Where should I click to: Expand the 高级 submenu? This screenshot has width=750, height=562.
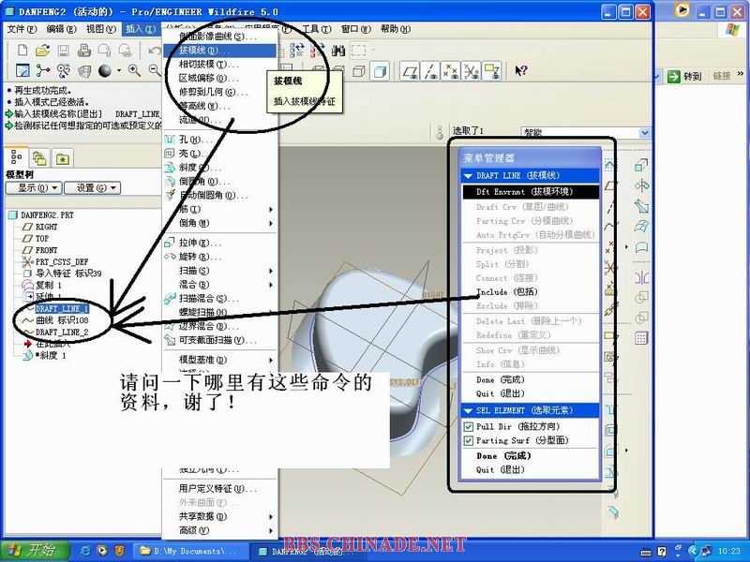220,530
